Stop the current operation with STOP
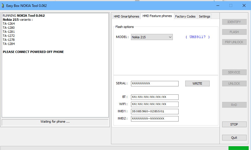Image resolution: width=251 pixels, height=150 pixels. tap(234, 124)
